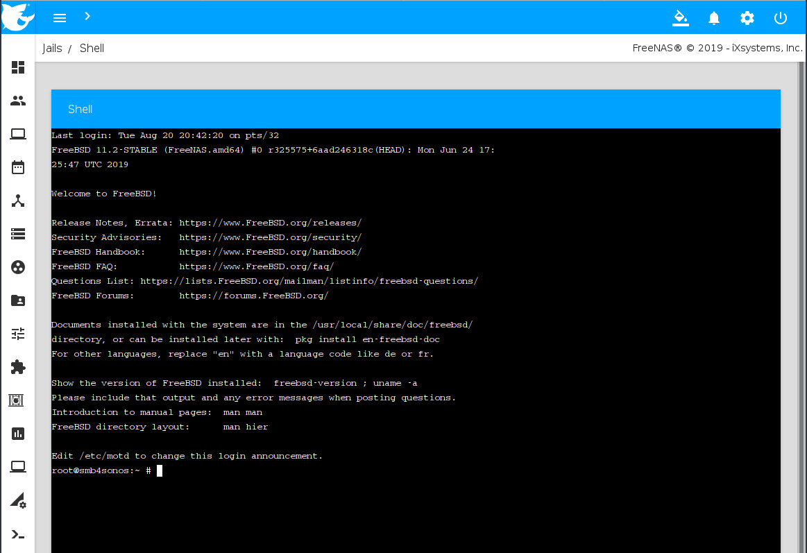Open the settings gear menu
This screenshot has height=553, width=807.
coord(747,18)
